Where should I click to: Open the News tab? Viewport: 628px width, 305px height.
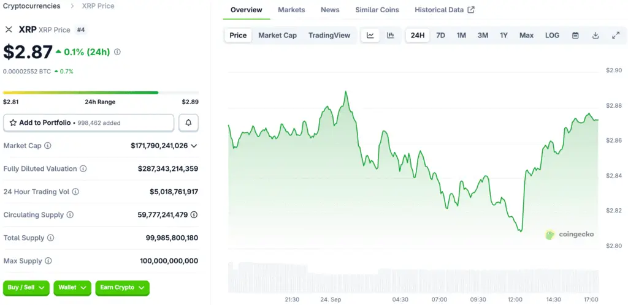pos(330,10)
